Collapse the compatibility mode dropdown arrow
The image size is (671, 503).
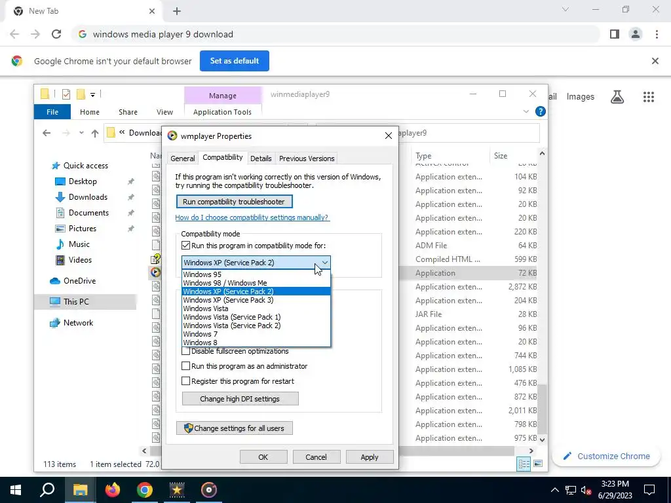coord(325,263)
